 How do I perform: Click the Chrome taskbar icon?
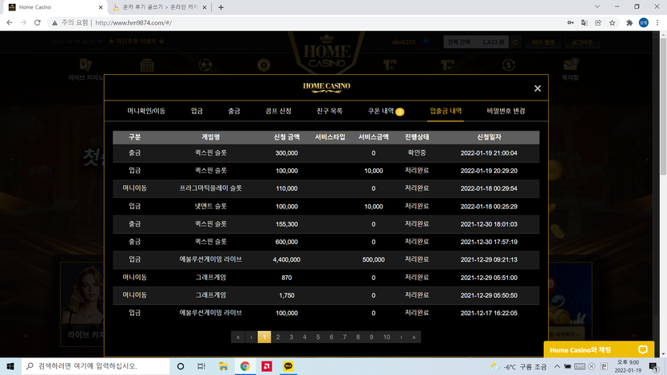(245, 366)
